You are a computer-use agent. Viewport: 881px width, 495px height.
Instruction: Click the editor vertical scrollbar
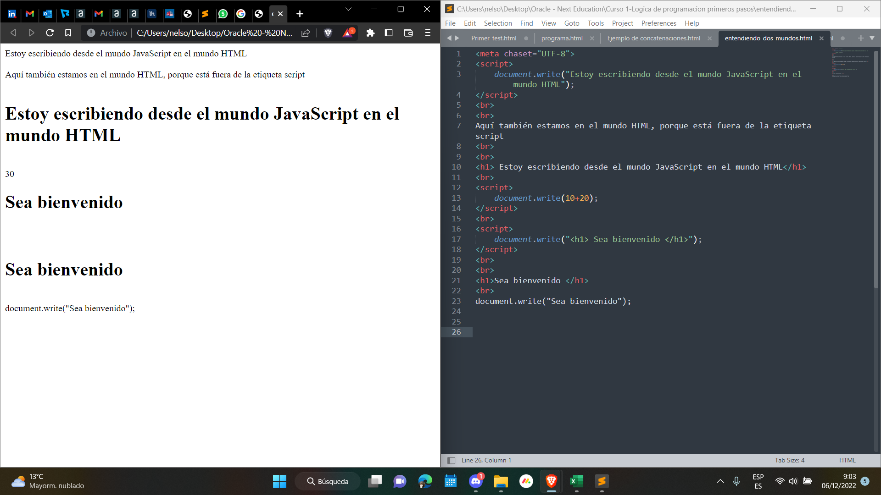tap(876, 170)
